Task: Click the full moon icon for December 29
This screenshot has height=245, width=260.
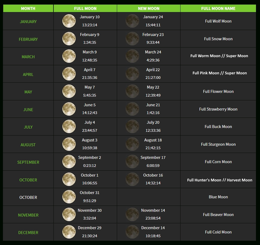Action: coord(69,232)
